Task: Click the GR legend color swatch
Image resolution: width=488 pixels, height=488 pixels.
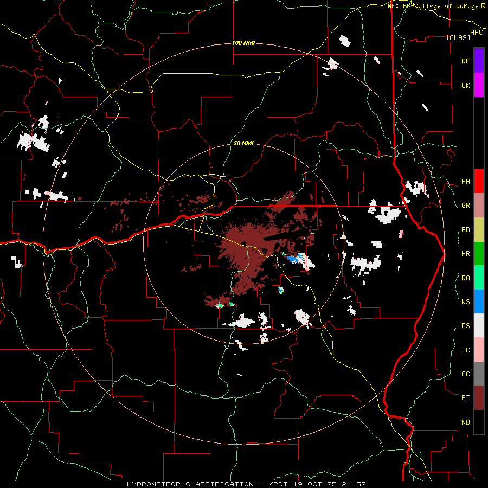Action: click(479, 206)
